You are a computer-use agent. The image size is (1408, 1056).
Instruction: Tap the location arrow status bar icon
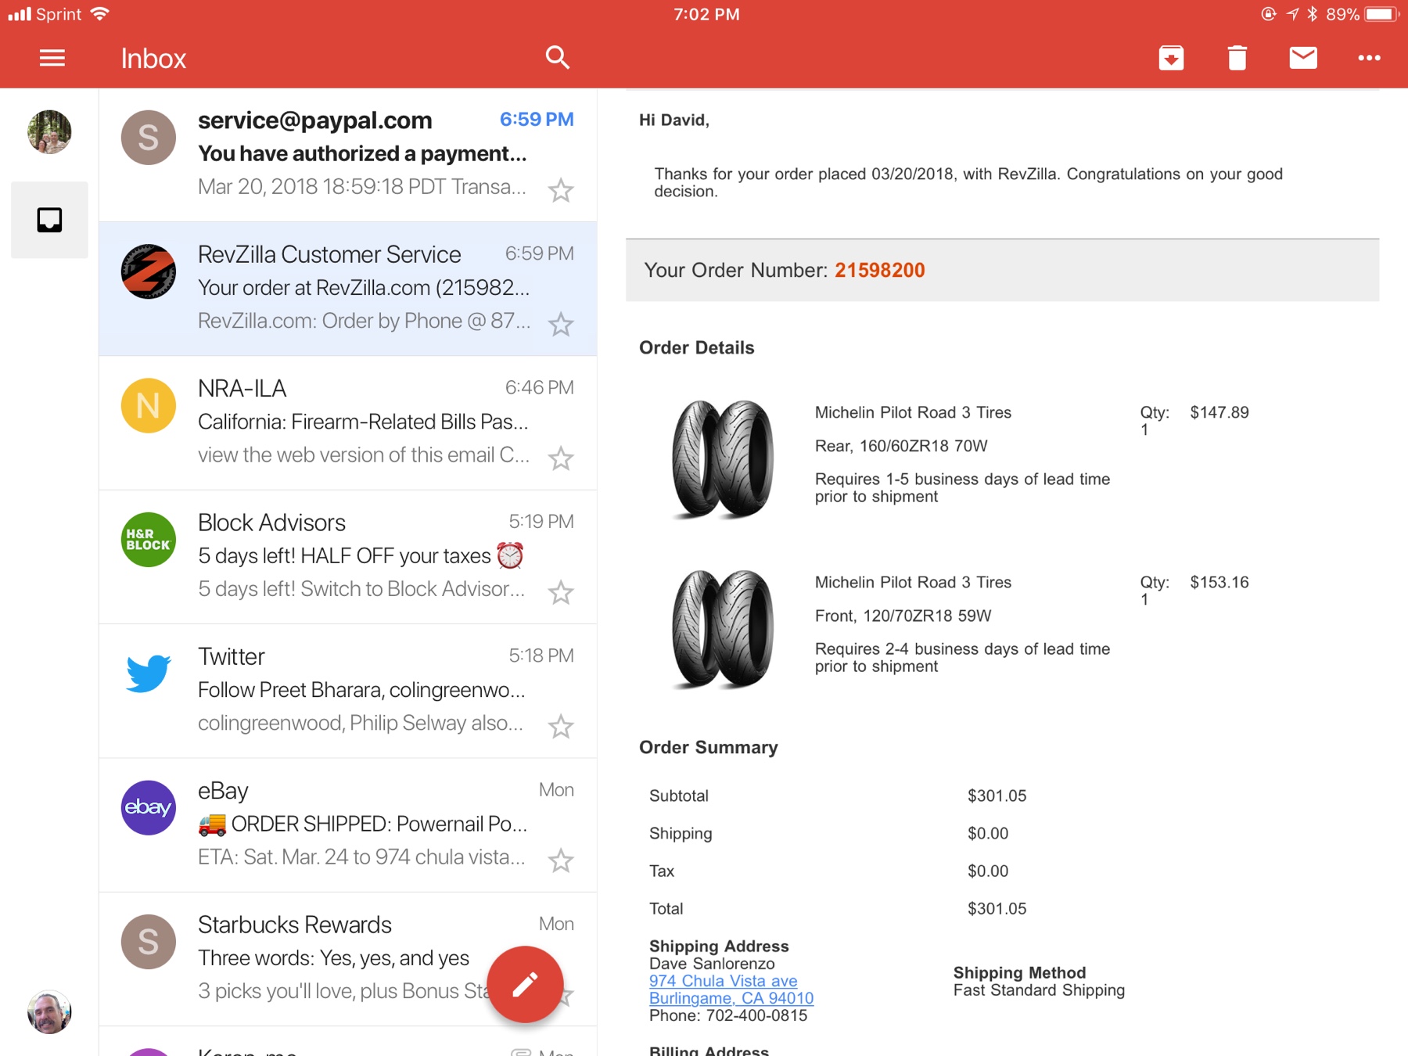pos(1292,14)
